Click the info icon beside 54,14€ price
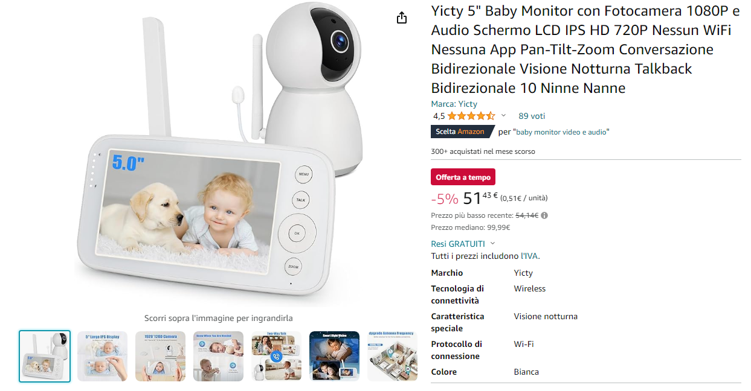Screen dimensions: 751x391 (544, 215)
